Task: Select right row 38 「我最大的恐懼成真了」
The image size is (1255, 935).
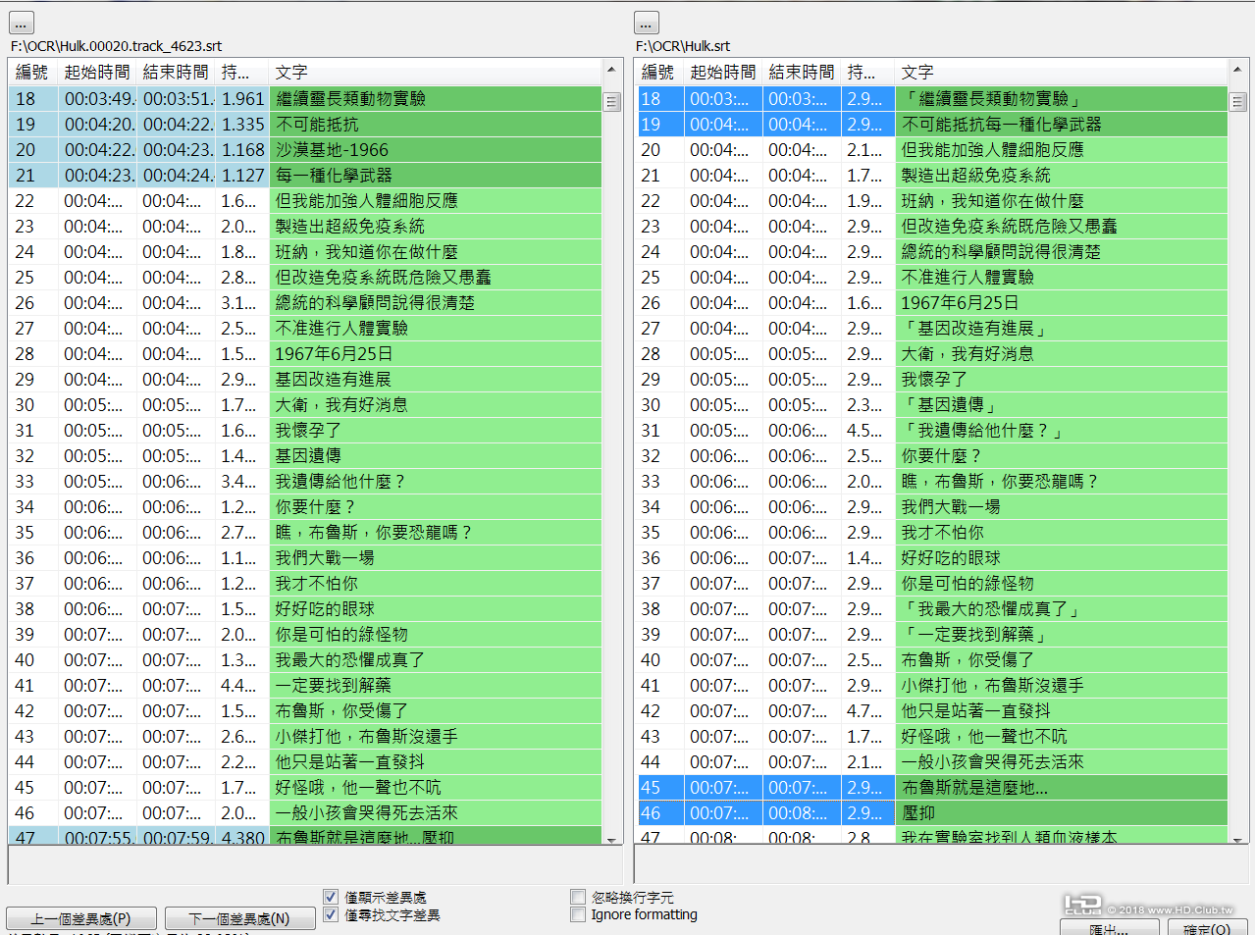Action: tap(931, 608)
